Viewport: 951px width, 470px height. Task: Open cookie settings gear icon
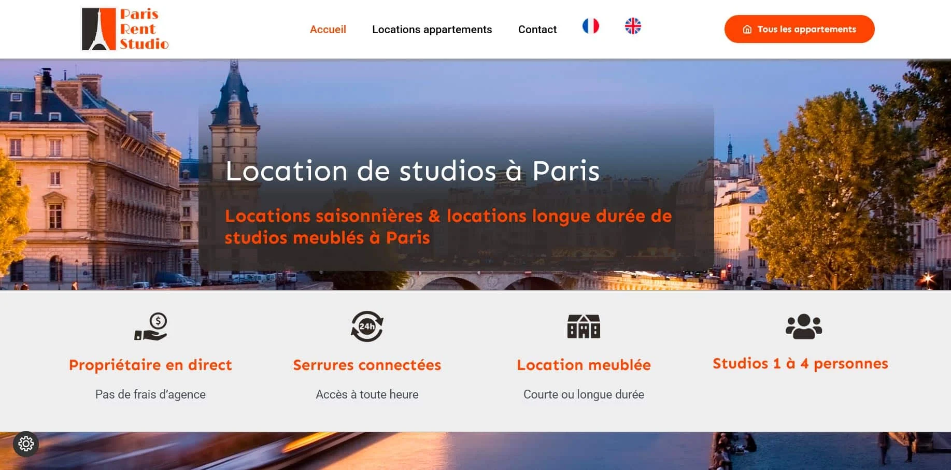tap(26, 444)
